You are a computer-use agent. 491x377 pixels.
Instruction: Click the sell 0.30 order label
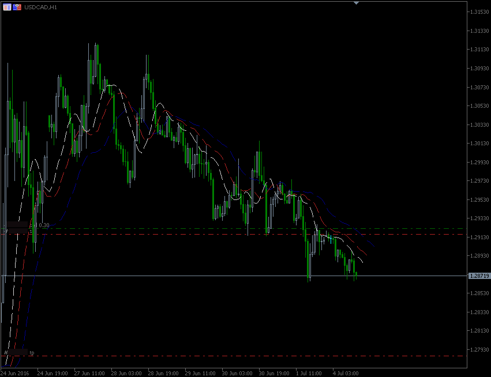tap(39, 225)
